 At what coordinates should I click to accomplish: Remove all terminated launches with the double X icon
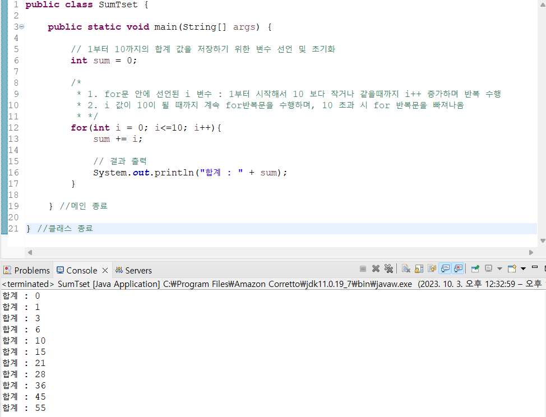coord(388,268)
